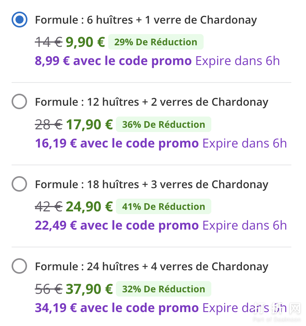Click the 29% De Réduction badge

pos(156,42)
